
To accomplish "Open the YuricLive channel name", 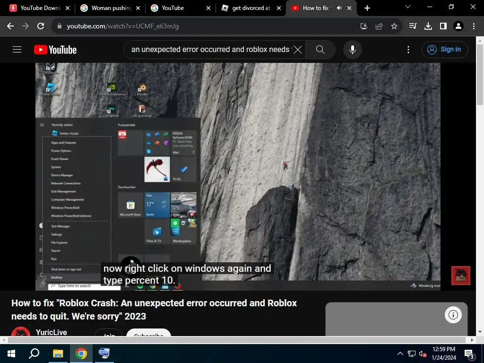I will [x=51, y=332].
